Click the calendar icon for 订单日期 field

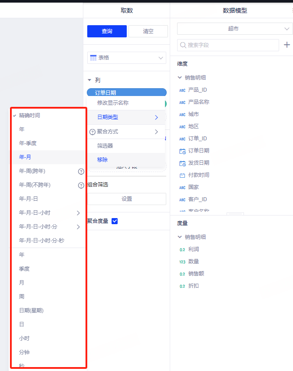tap(182, 151)
